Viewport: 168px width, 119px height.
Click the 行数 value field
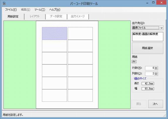point(150,68)
